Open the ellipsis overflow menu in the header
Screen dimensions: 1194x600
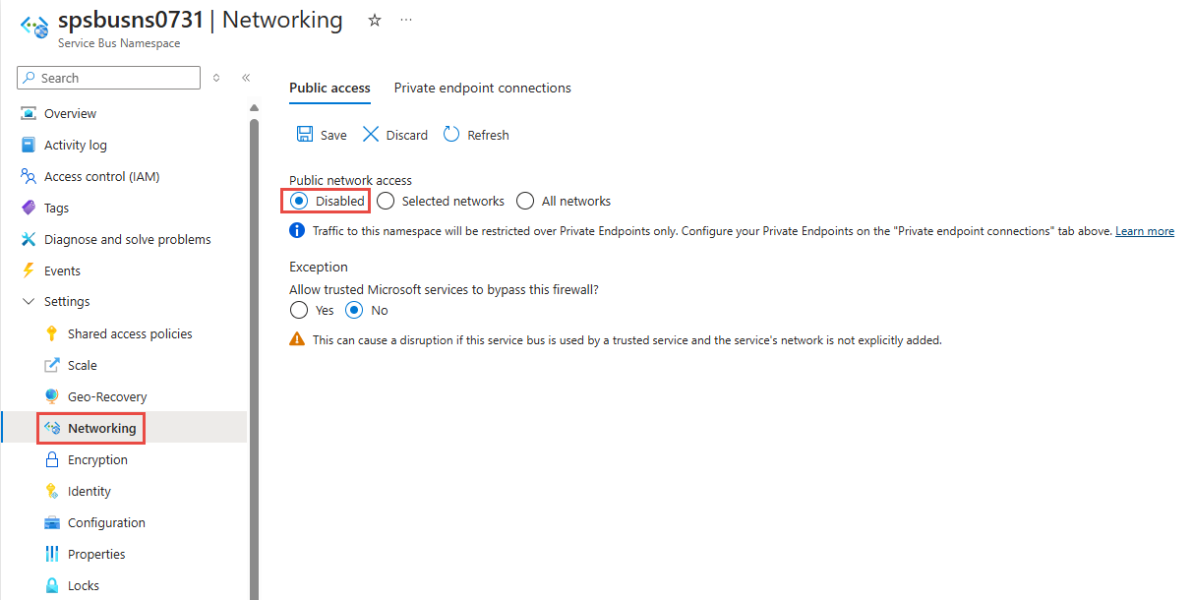(406, 20)
